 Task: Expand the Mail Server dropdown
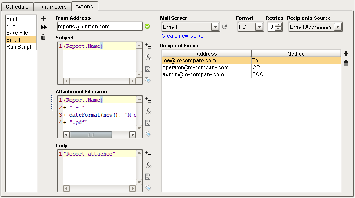215,27
